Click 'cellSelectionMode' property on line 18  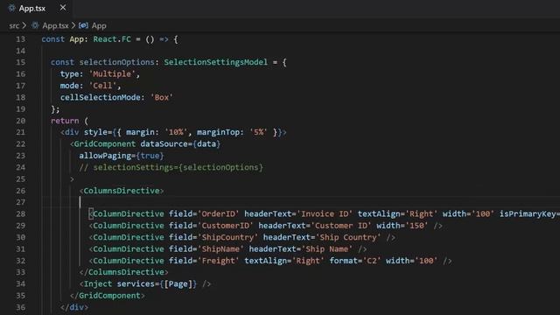tap(100, 97)
